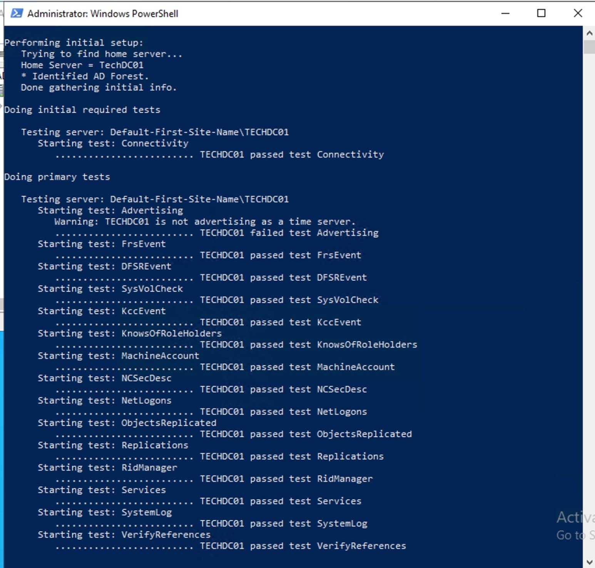This screenshot has width=595, height=568.
Task: Click 'passed test Connectivity' result text
Action: (x=292, y=155)
